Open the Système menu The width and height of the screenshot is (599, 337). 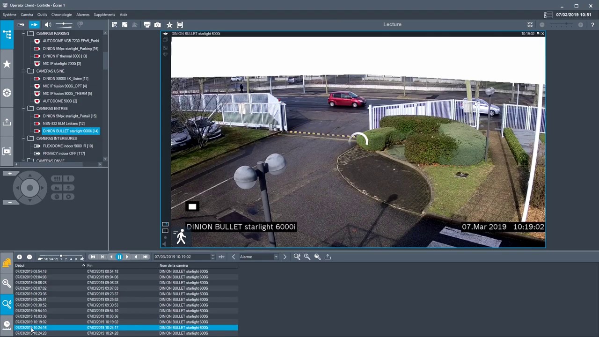(x=9, y=15)
